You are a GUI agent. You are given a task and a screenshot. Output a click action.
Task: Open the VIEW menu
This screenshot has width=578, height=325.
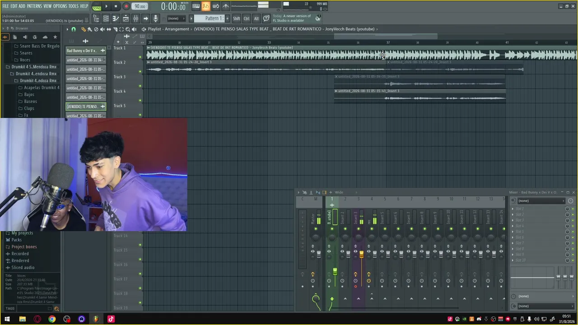click(47, 6)
